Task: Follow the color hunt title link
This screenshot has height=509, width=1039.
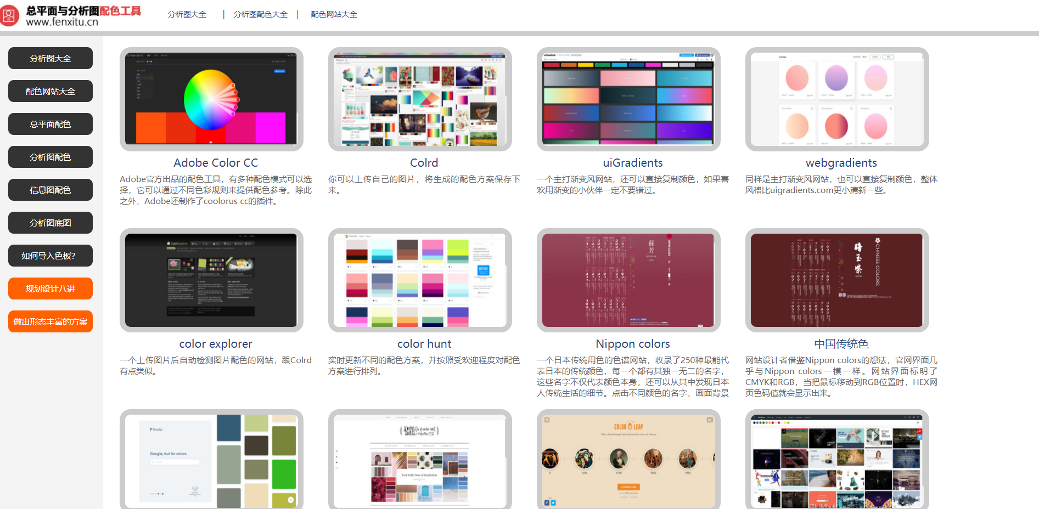Action: click(424, 344)
